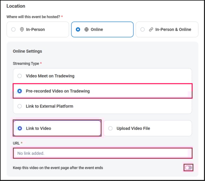The height and width of the screenshot is (181, 205).
Task: Click the 'Keep this video on the event page' label
Action: point(58,168)
